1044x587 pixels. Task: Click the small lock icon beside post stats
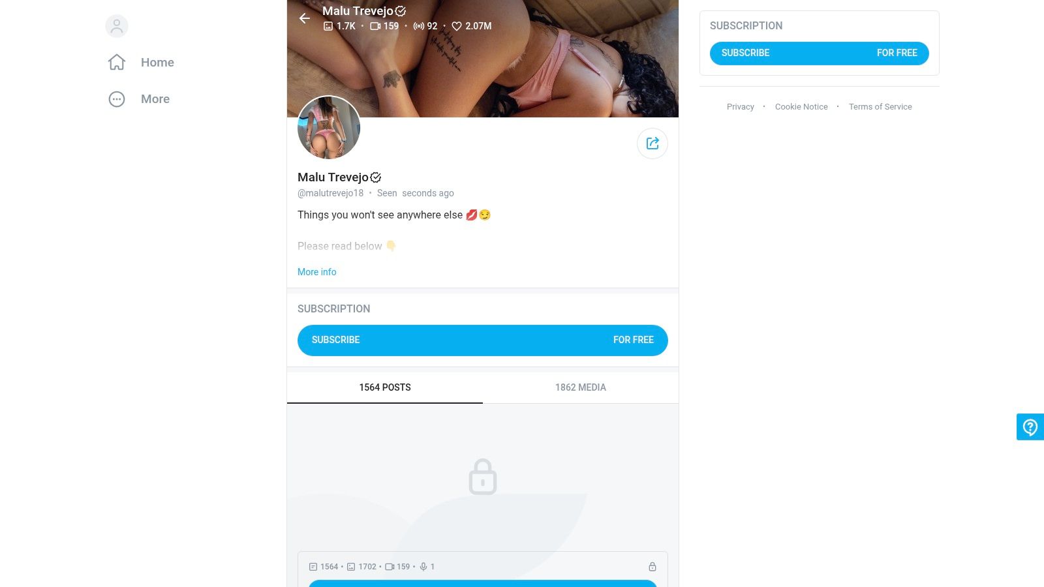(652, 567)
